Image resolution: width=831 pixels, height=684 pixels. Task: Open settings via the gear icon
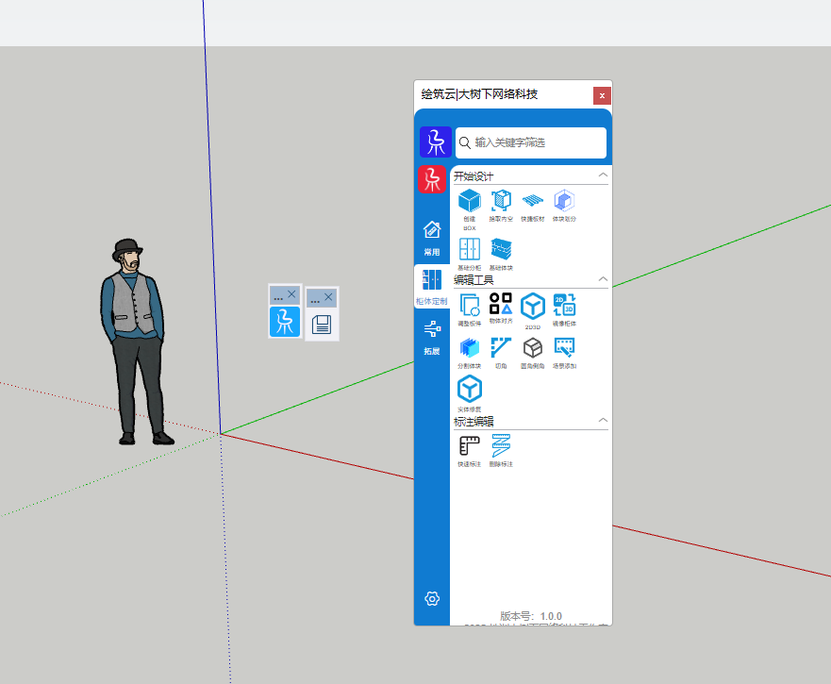click(x=432, y=598)
